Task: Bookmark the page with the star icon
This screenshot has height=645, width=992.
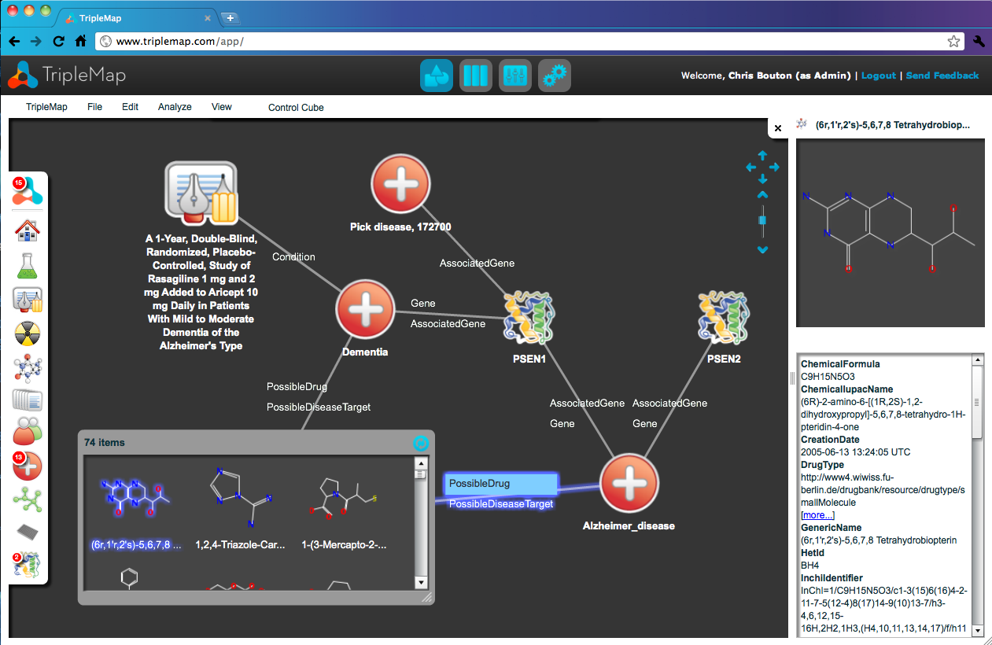Action: click(953, 41)
